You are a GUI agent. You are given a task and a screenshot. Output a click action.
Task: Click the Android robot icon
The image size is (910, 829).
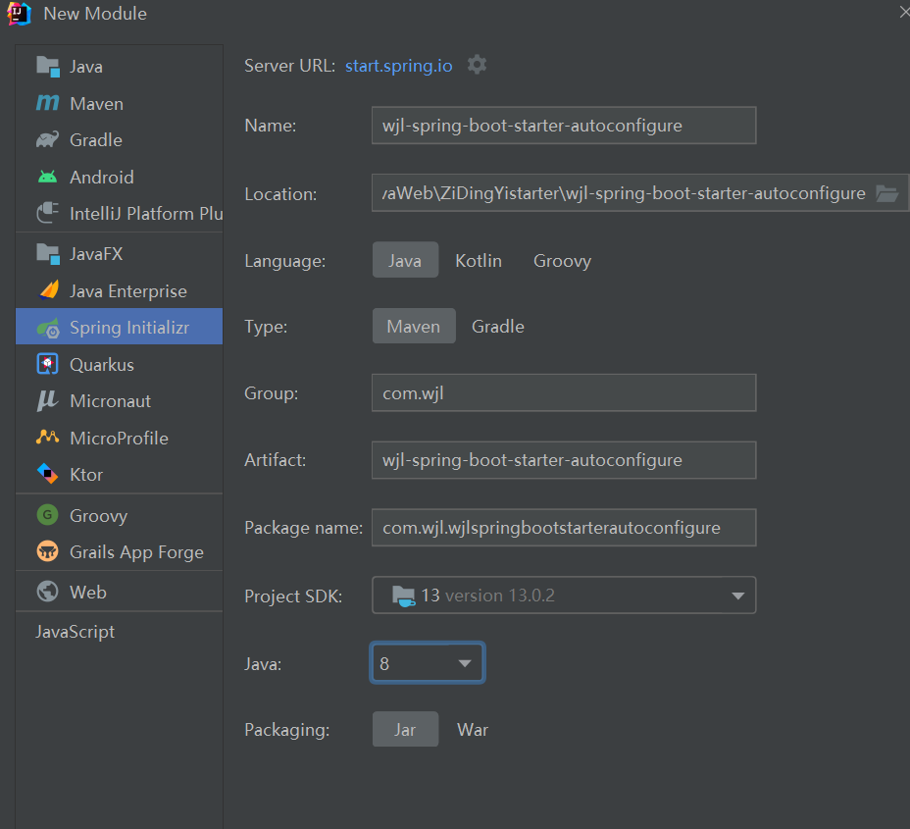(x=48, y=177)
